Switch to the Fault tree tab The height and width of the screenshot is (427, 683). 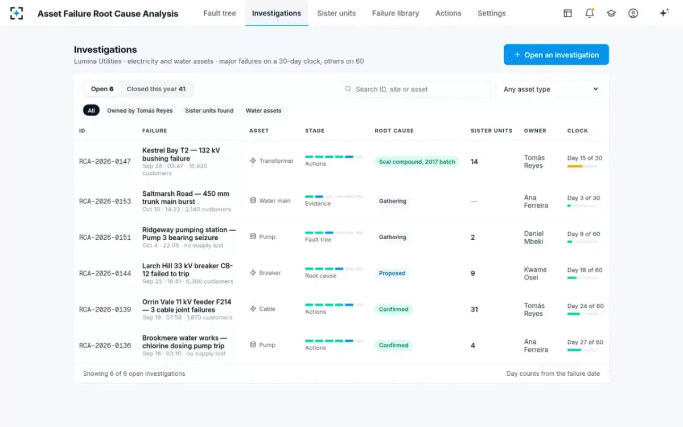click(x=220, y=13)
